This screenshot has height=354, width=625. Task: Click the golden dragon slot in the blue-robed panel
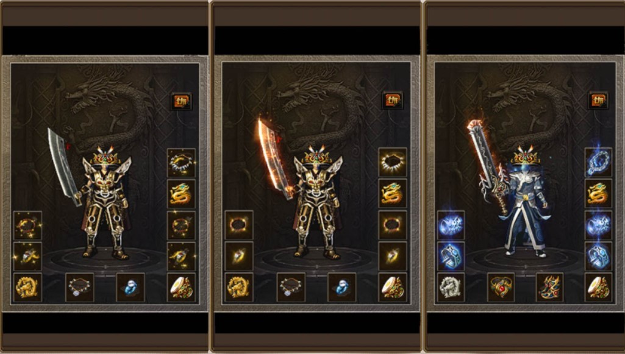click(x=598, y=194)
